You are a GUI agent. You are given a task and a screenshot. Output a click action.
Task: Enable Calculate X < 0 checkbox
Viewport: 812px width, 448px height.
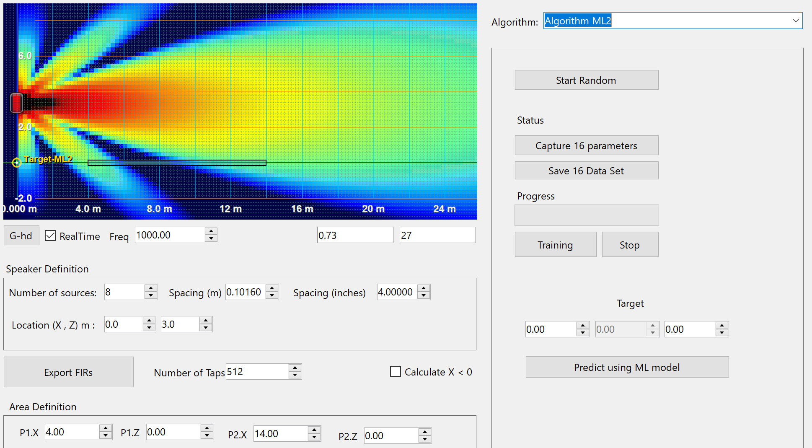pyautogui.click(x=395, y=372)
